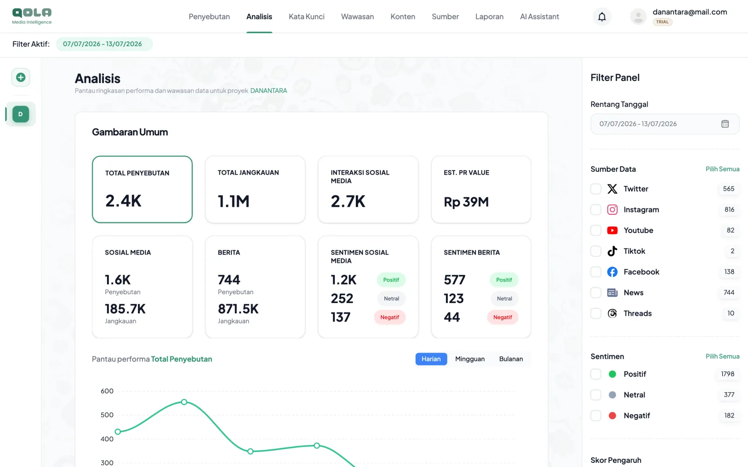Tick the Facebook source checkbox
This screenshot has width=748, height=467.
click(596, 272)
